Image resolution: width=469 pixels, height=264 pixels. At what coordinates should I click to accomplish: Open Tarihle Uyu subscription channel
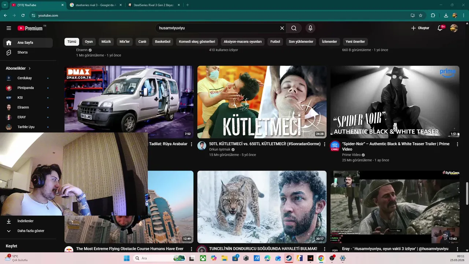click(28, 127)
